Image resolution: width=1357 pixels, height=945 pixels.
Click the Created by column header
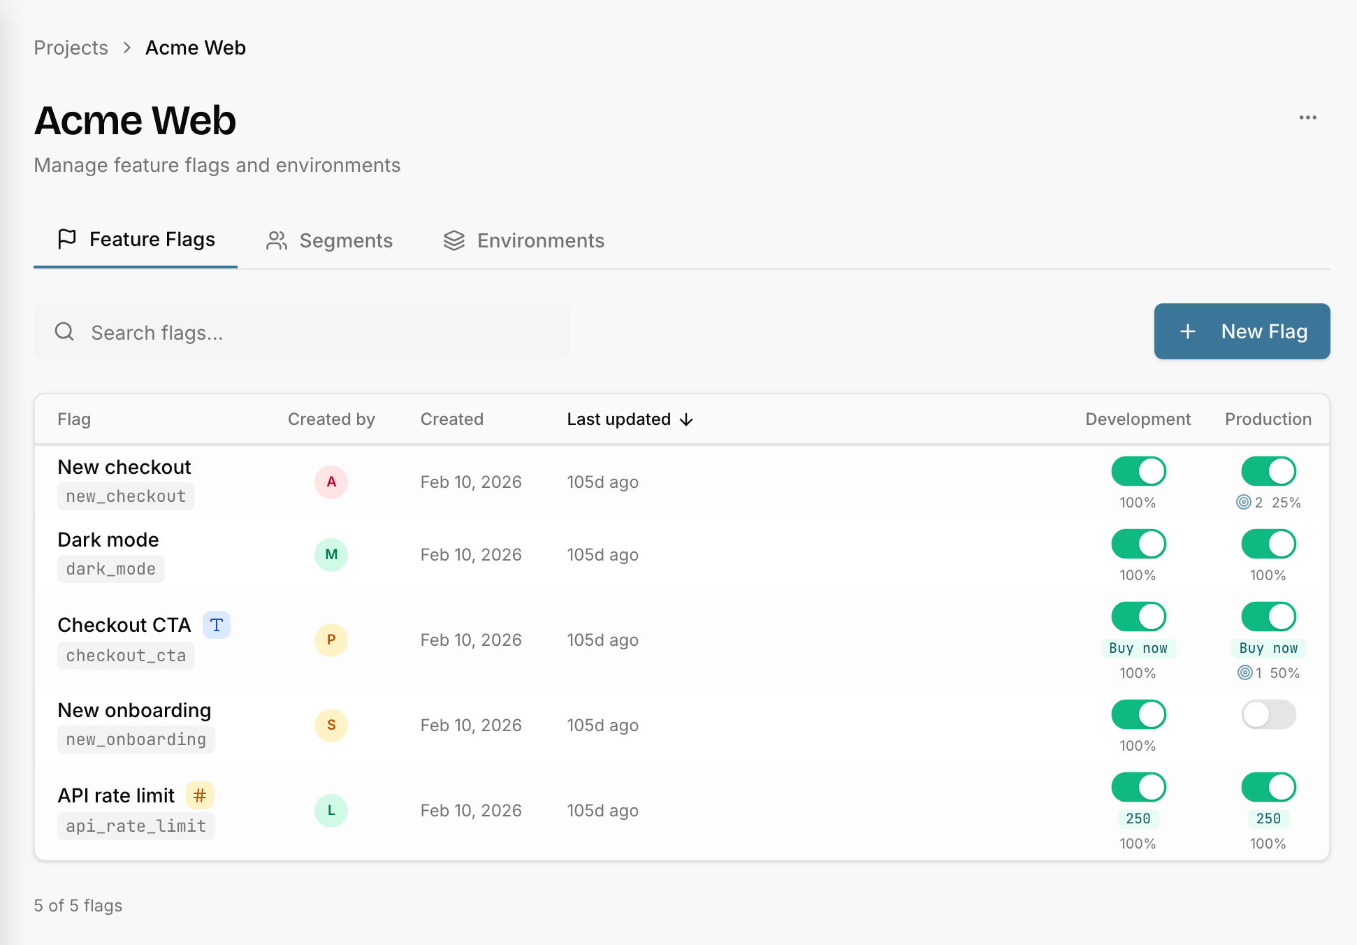[331, 419]
